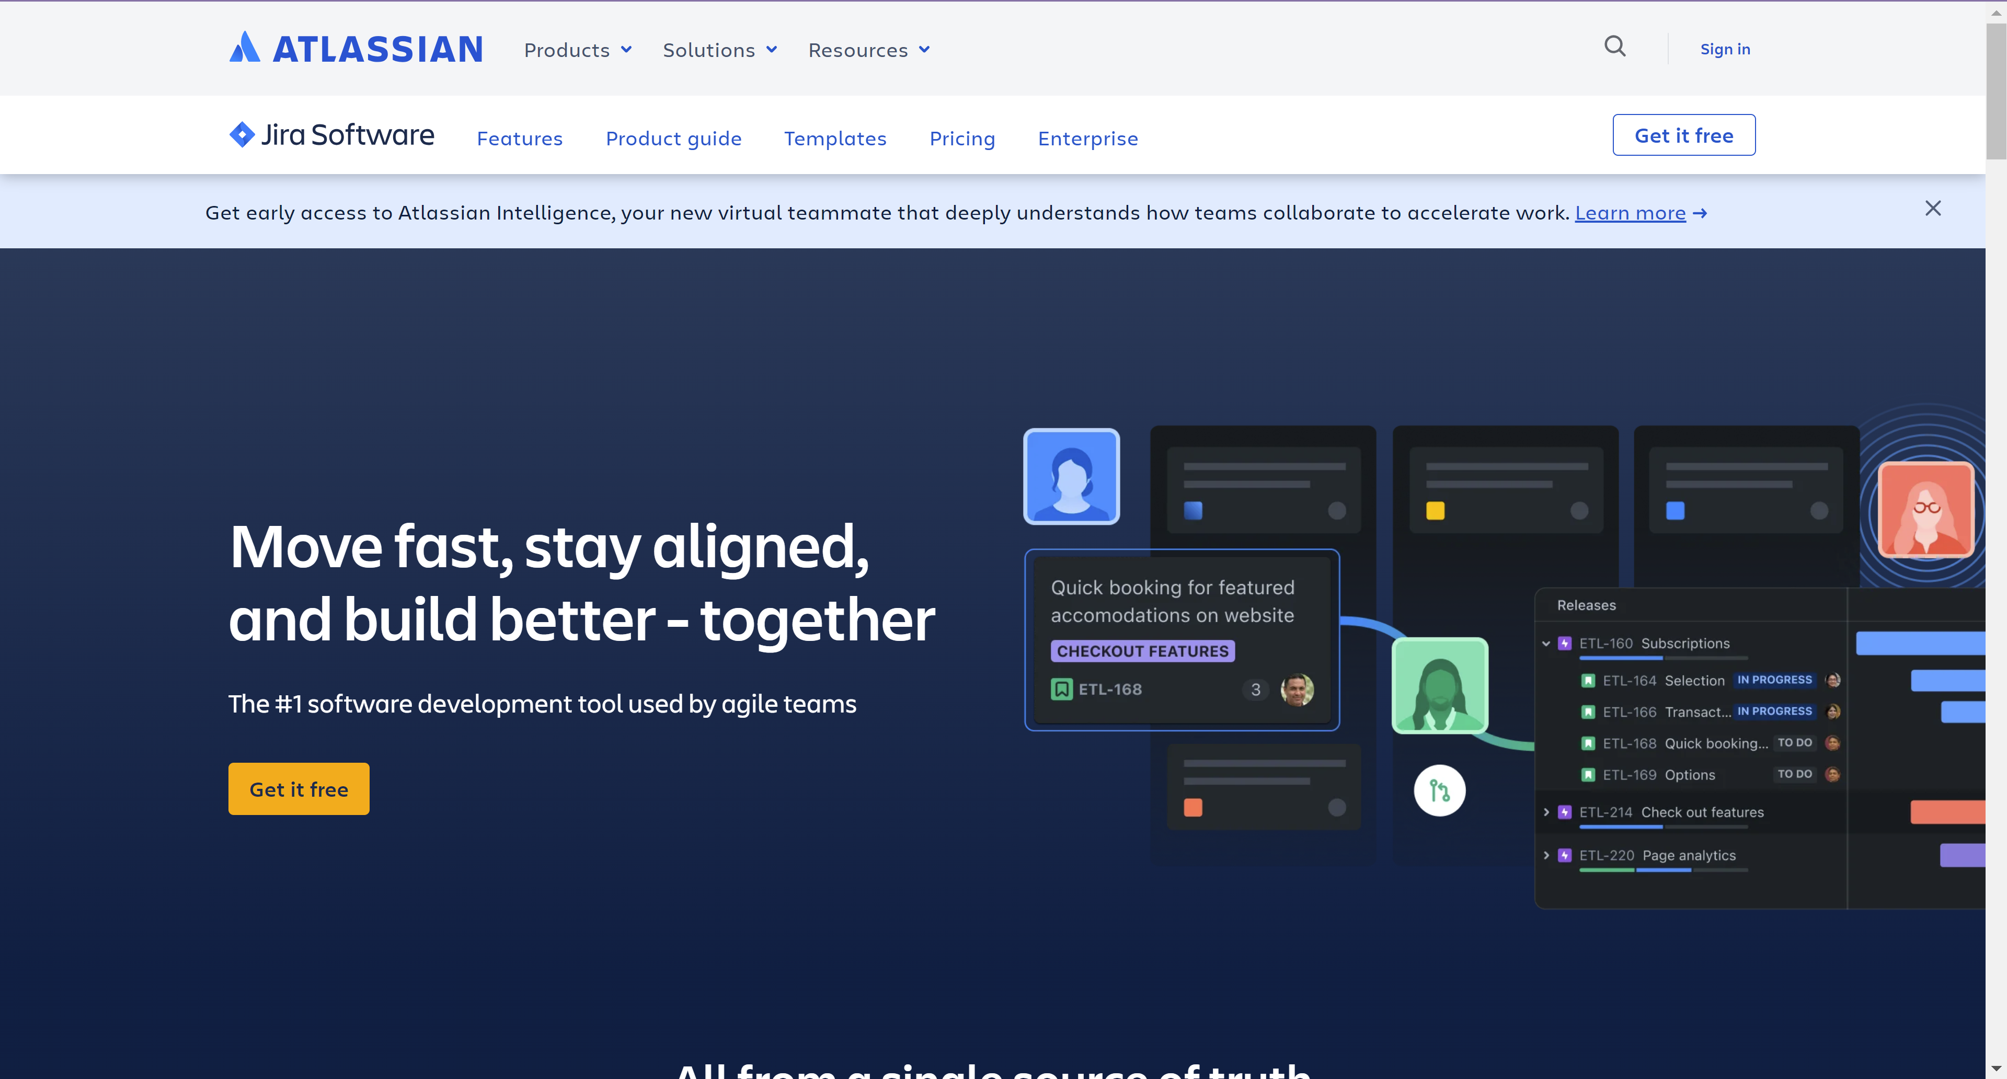Open the Solutions dropdown menu
The width and height of the screenshot is (2007, 1079).
click(x=720, y=50)
